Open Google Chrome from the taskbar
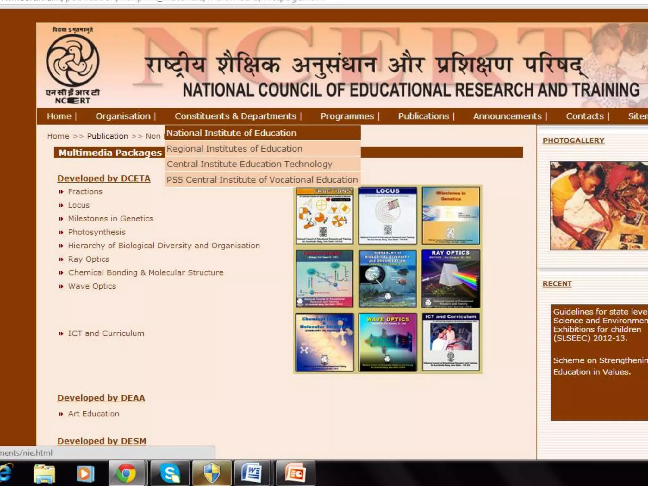This screenshot has height=486, width=648. point(126,473)
